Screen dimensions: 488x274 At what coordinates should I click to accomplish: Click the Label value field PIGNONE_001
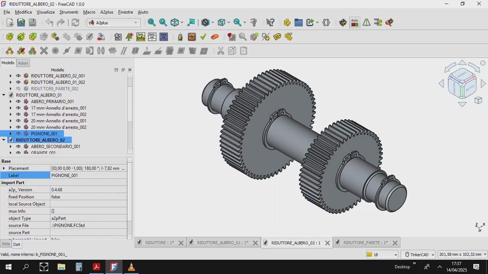pos(88,175)
